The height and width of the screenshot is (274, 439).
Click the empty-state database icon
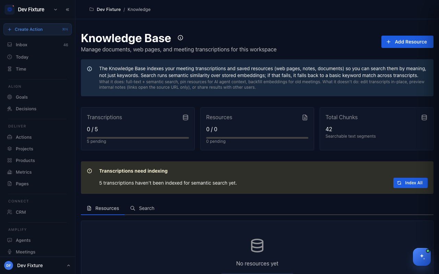pyautogui.click(x=257, y=246)
